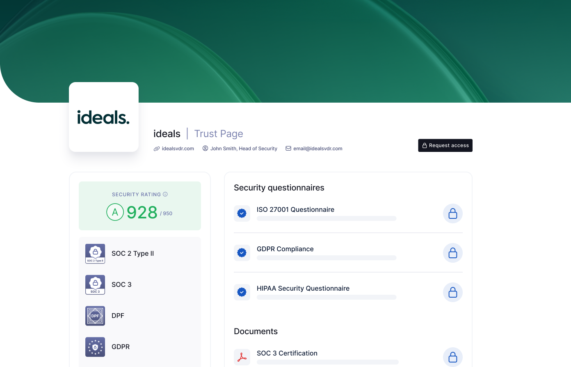The height and width of the screenshot is (367, 571).
Task: Open the GDPR Compliance questionnaire
Action: pos(285,249)
